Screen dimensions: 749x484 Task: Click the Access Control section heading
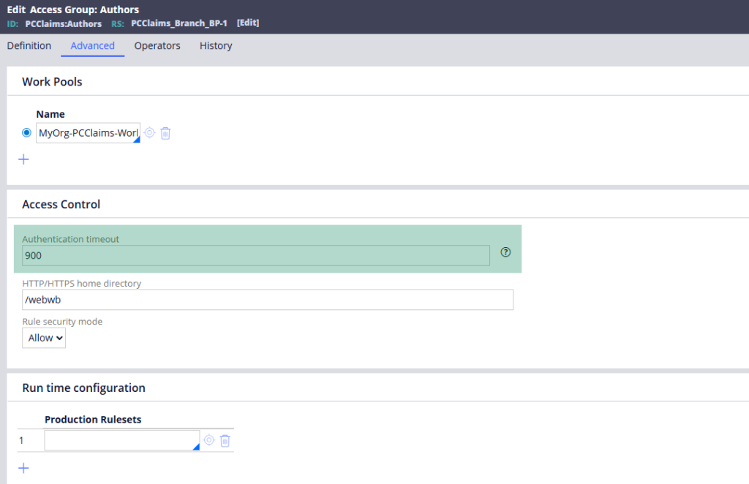(61, 204)
